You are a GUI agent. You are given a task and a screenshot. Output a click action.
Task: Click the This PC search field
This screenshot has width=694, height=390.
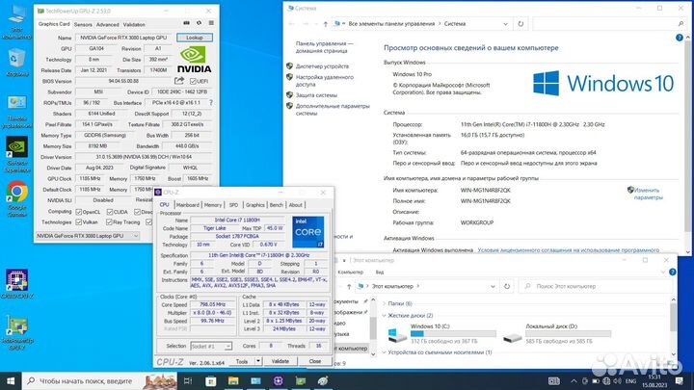[596, 287]
